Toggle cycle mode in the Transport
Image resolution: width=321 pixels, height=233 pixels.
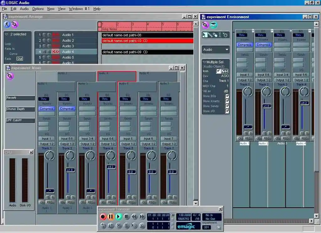(103, 225)
